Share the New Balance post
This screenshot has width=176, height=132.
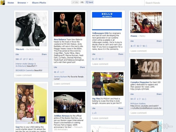pos(82,67)
